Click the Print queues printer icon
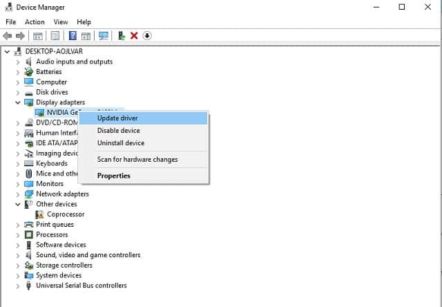This screenshot has height=307, width=442. tap(28, 225)
